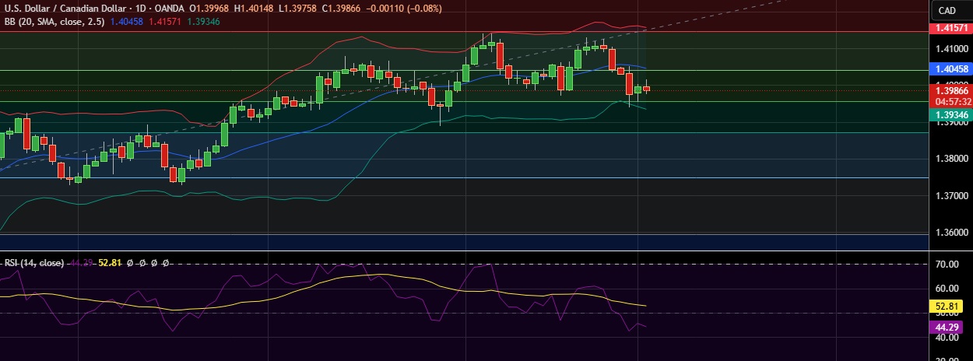Click the blue BB basis value 1.40458 in legend
This screenshot has width=973, height=361.
coord(128,22)
